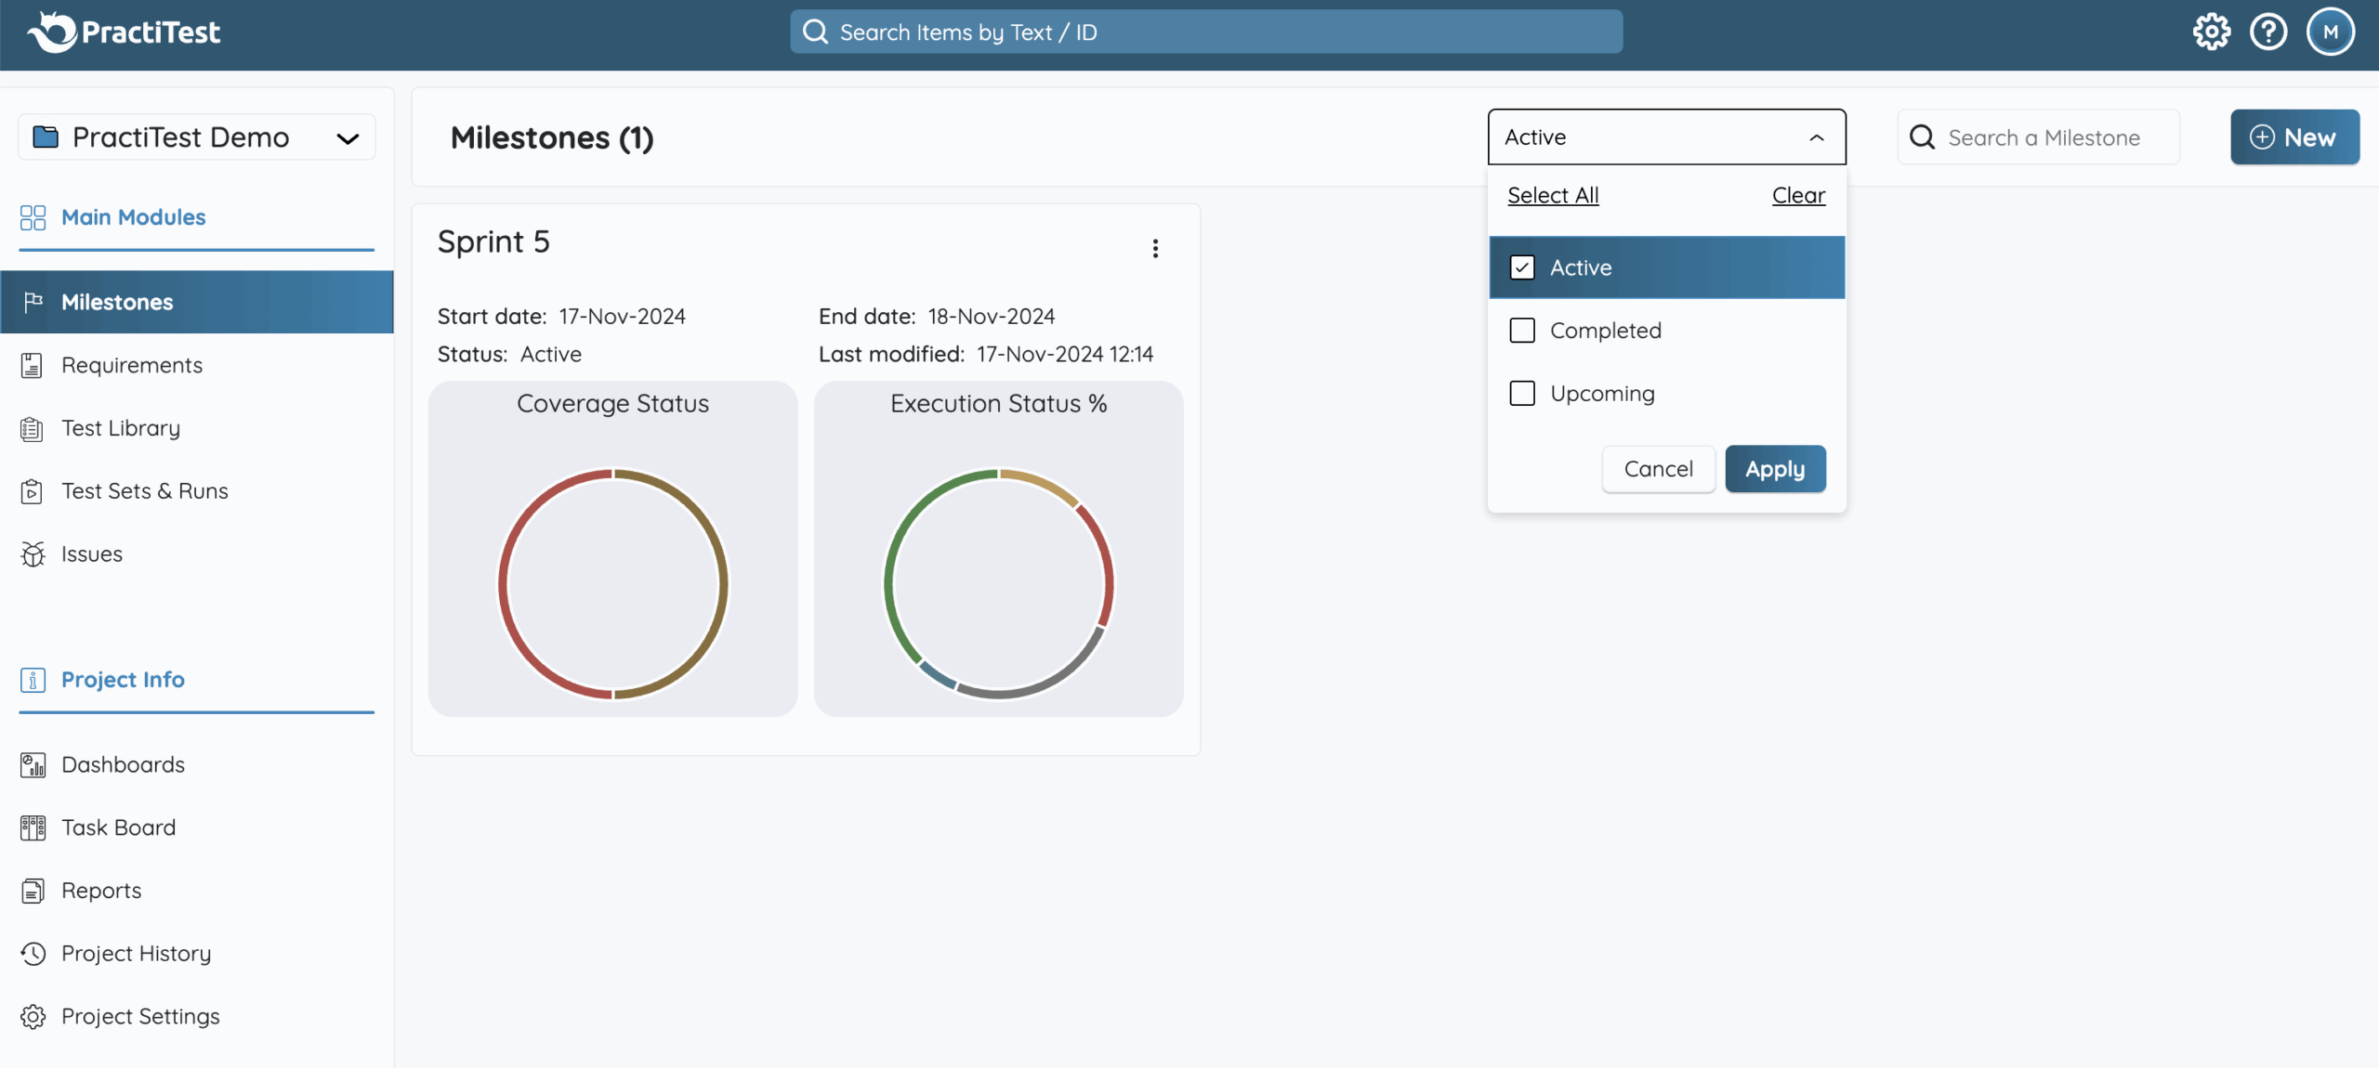Collapse the Active status filter dropdown

point(1816,137)
